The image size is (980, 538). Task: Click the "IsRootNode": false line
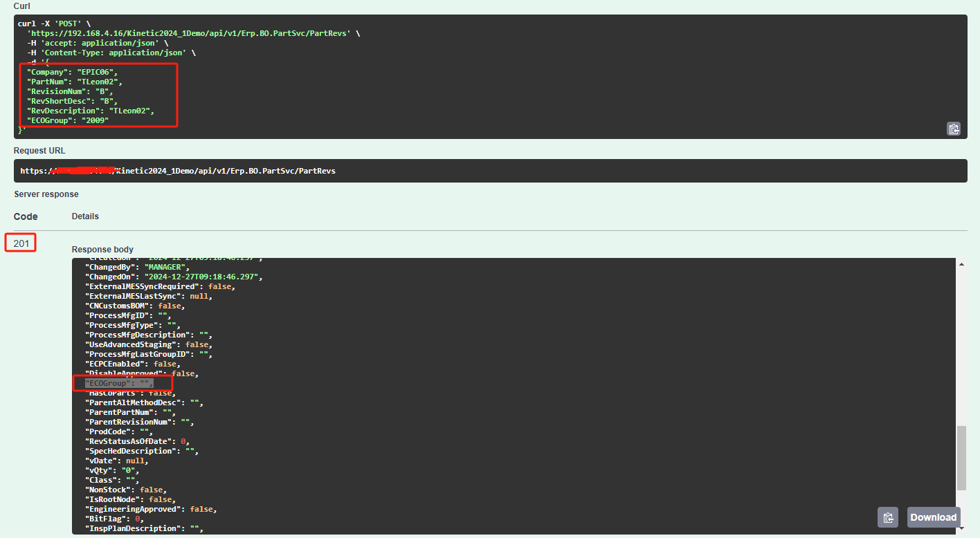pos(130,499)
